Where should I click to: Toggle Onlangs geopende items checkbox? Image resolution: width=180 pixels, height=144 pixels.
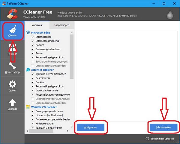[33, 111]
